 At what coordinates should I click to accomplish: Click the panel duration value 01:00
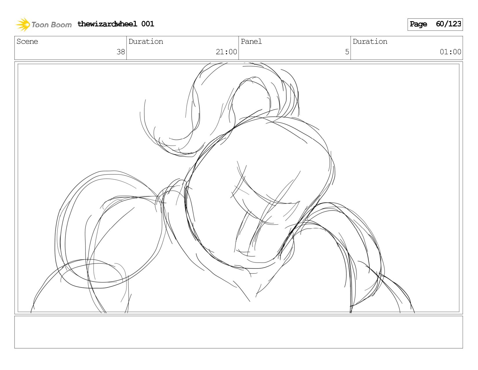(450, 52)
